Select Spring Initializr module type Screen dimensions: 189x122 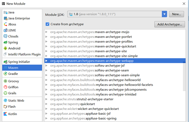[x=22, y=62]
